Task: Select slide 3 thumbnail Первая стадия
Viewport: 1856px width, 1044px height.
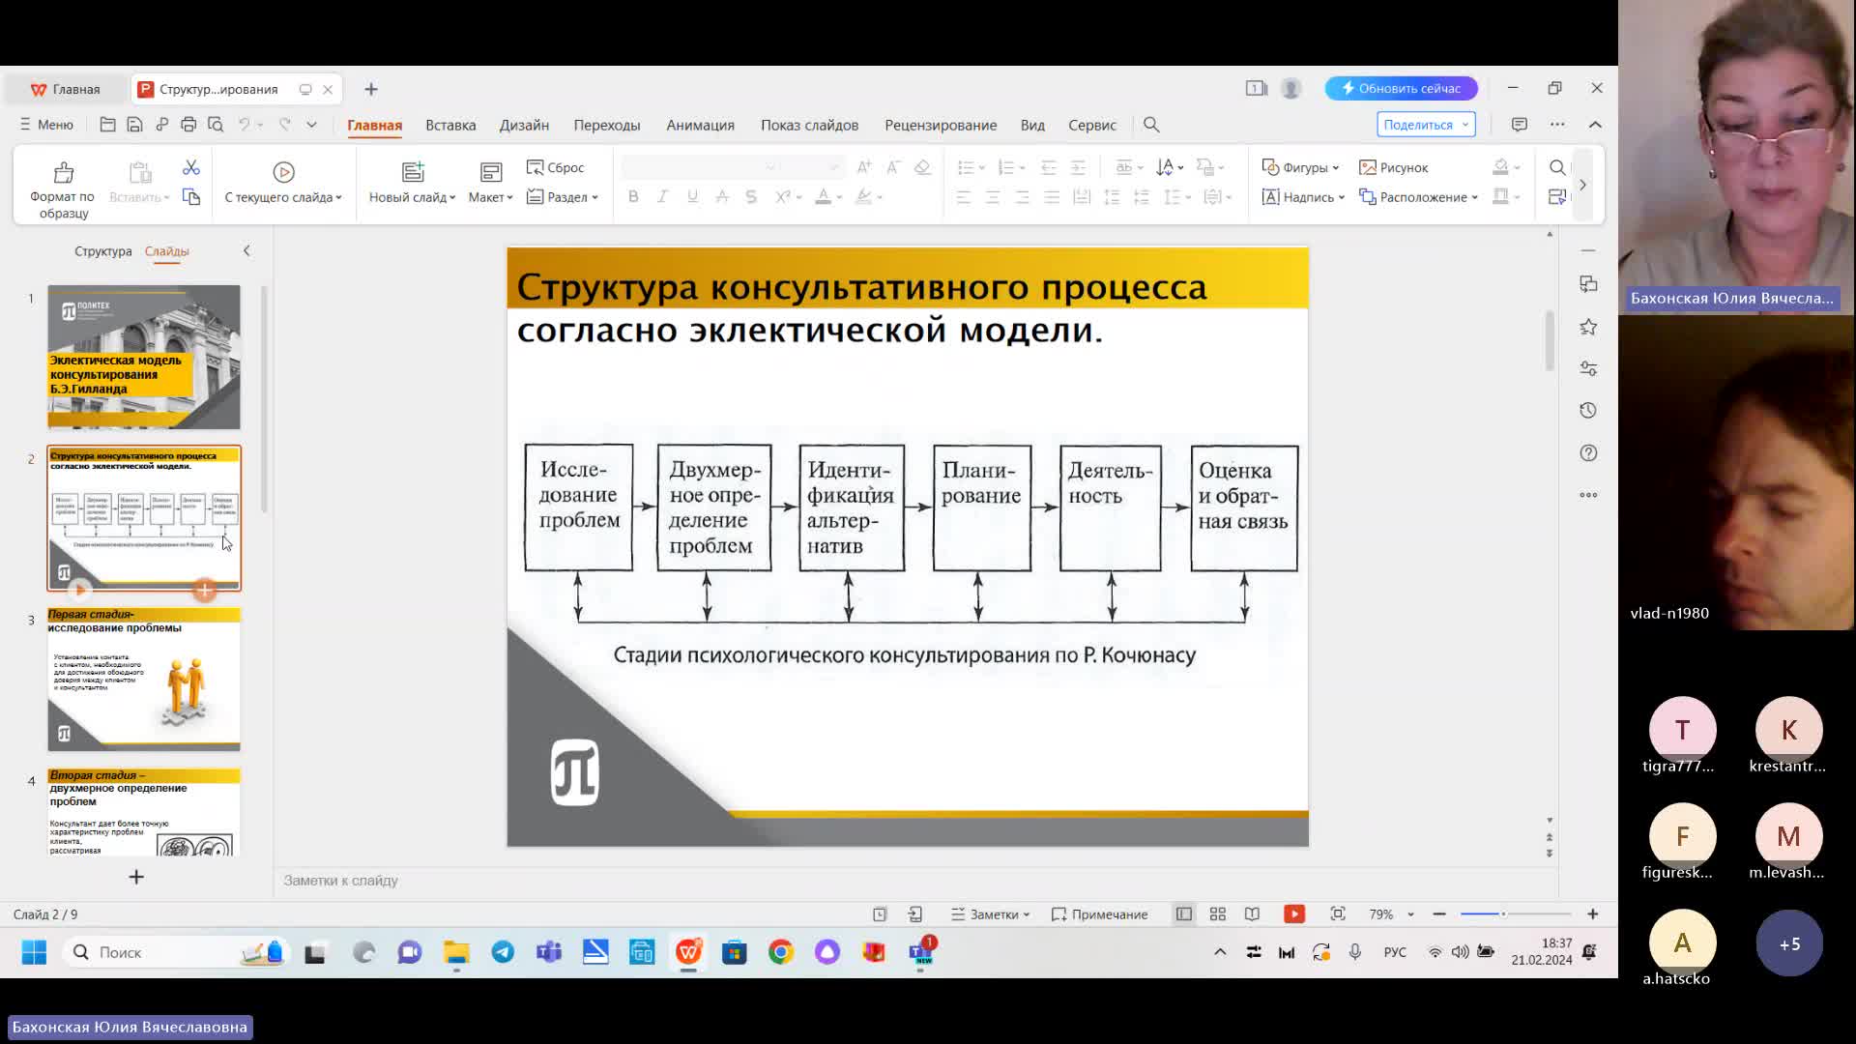Action: [x=144, y=679]
